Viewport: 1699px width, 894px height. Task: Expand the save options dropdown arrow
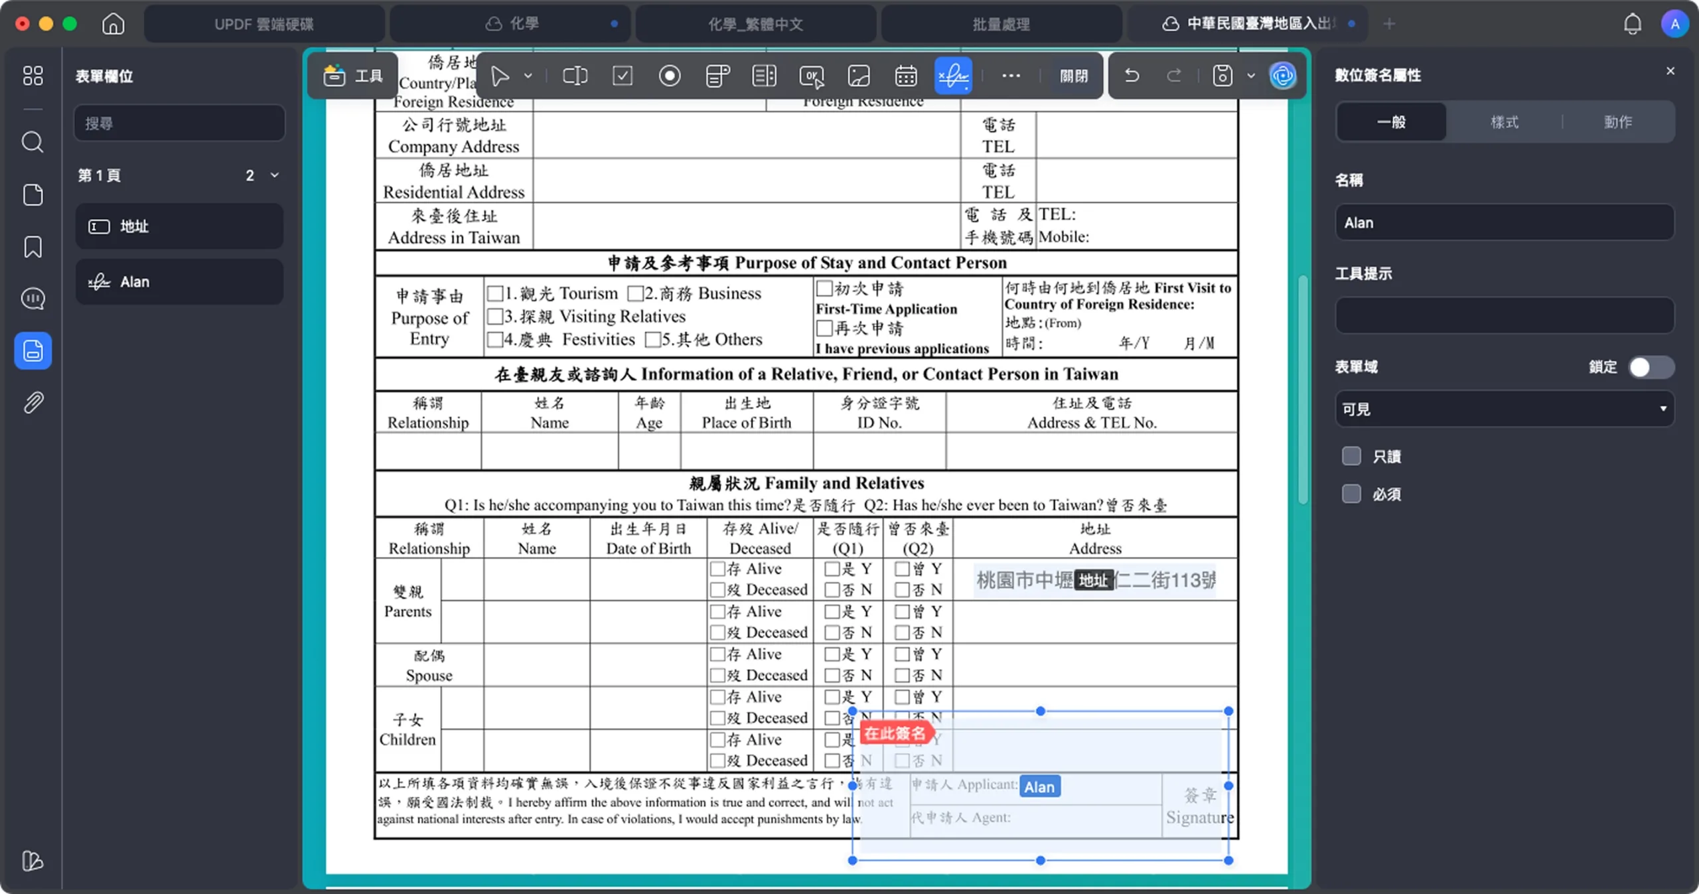(x=1251, y=76)
